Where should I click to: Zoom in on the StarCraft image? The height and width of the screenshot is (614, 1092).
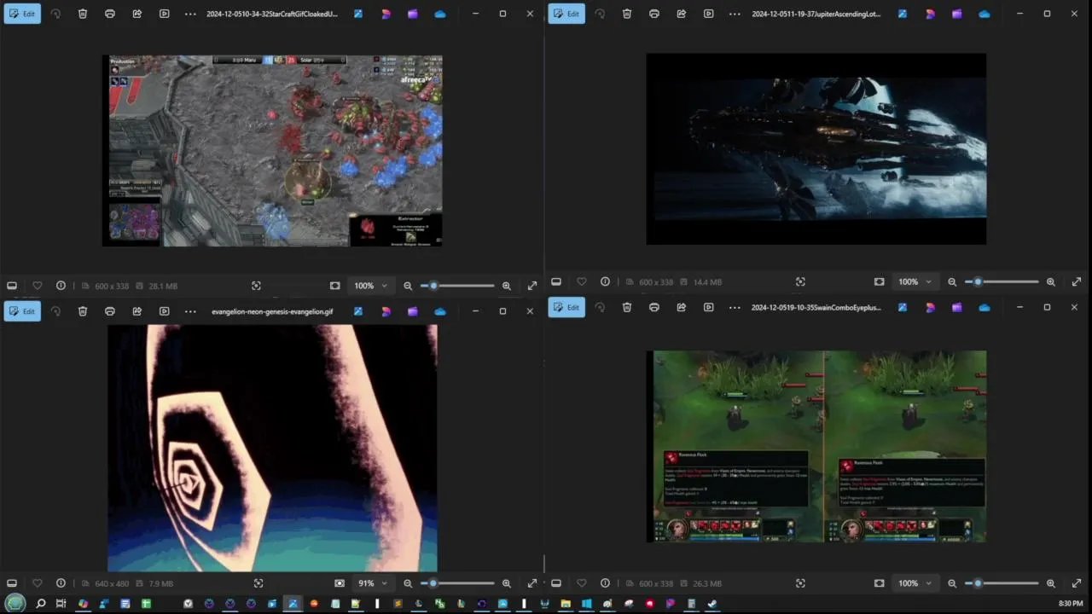click(507, 286)
